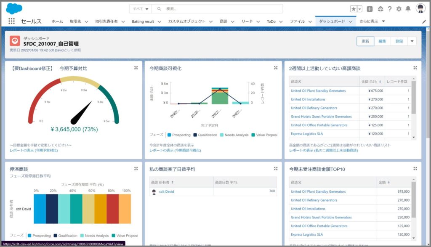431x247 pixels.
Task: Focus the global 検索 search field
Action: 219,9
